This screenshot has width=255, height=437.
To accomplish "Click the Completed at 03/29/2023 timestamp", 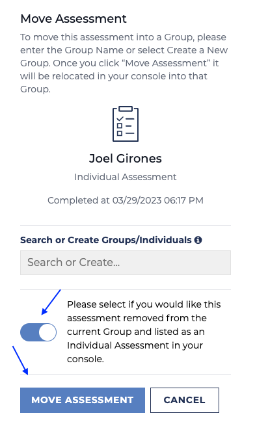I will point(126,200).
